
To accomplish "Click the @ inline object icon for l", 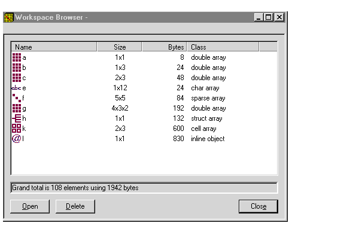I will coord(17,139).
